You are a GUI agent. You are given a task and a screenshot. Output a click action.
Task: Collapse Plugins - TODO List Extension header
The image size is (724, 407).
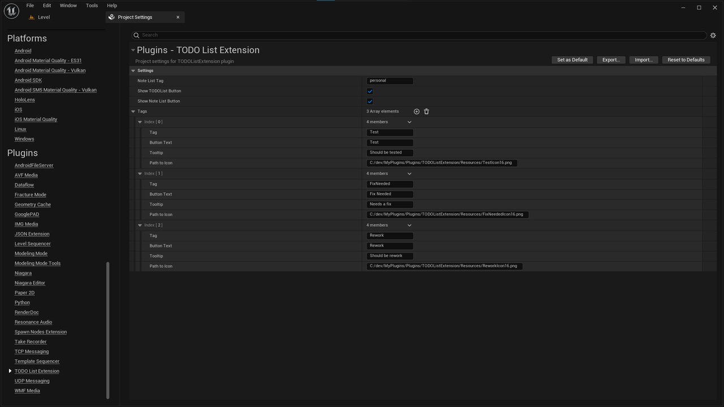pos(133,50)
